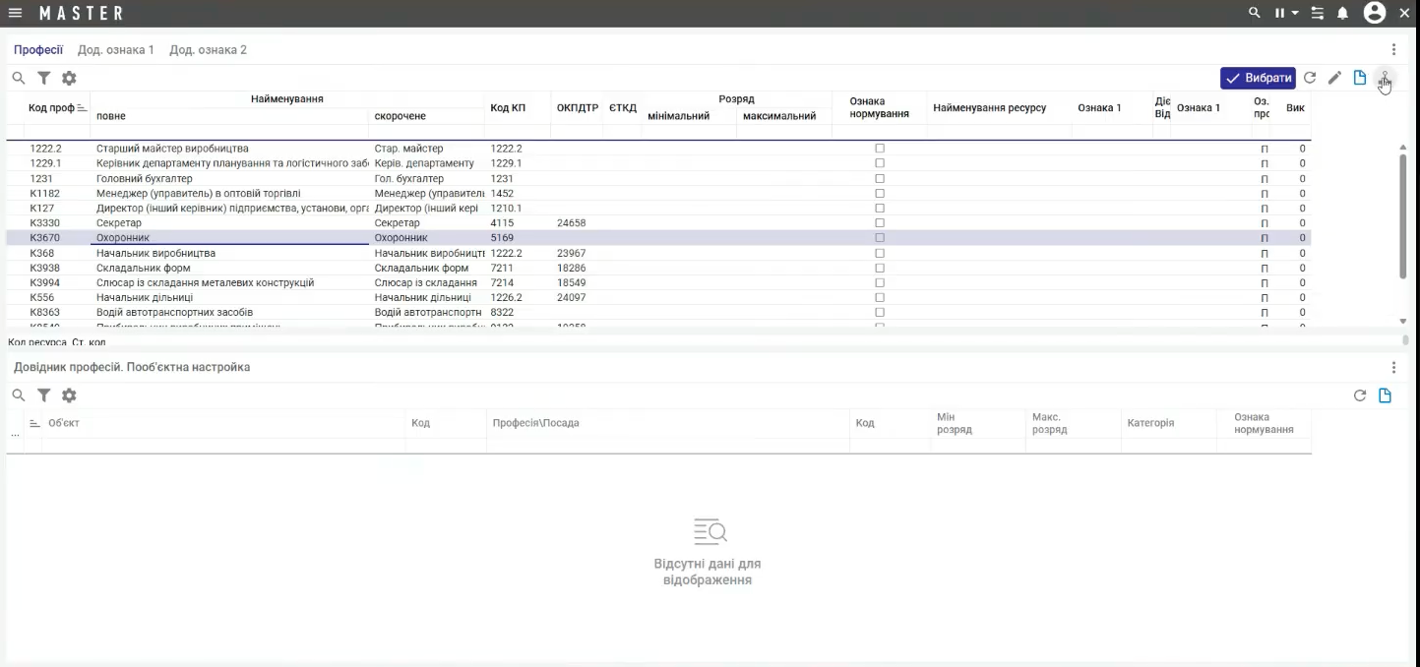The image size is (1420, 667).
Task: Switch to the Дод. ознака 1 tab
Action: [116, 49]
